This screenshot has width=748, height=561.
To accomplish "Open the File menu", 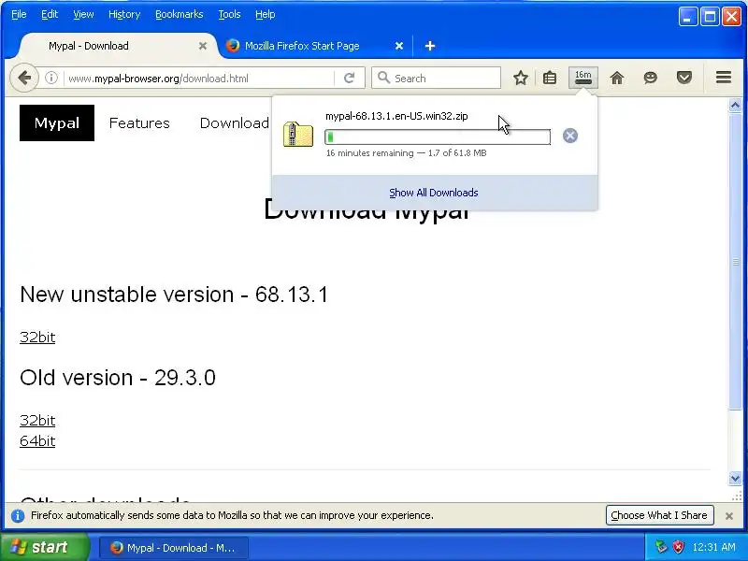I will point(19,14).
